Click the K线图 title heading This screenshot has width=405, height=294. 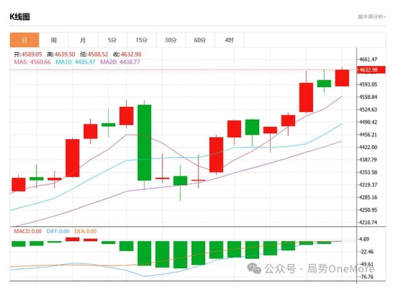20,16
